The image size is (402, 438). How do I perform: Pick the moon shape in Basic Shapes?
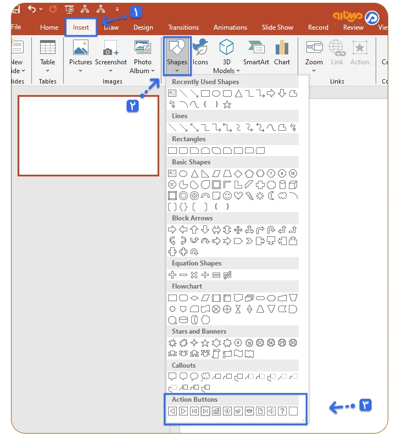point(271,196)
